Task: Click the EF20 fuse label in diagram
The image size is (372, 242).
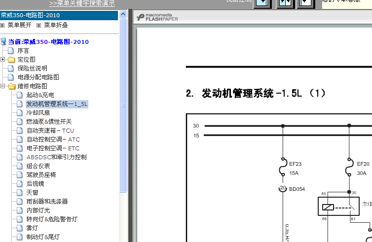Action: [363, 164]
